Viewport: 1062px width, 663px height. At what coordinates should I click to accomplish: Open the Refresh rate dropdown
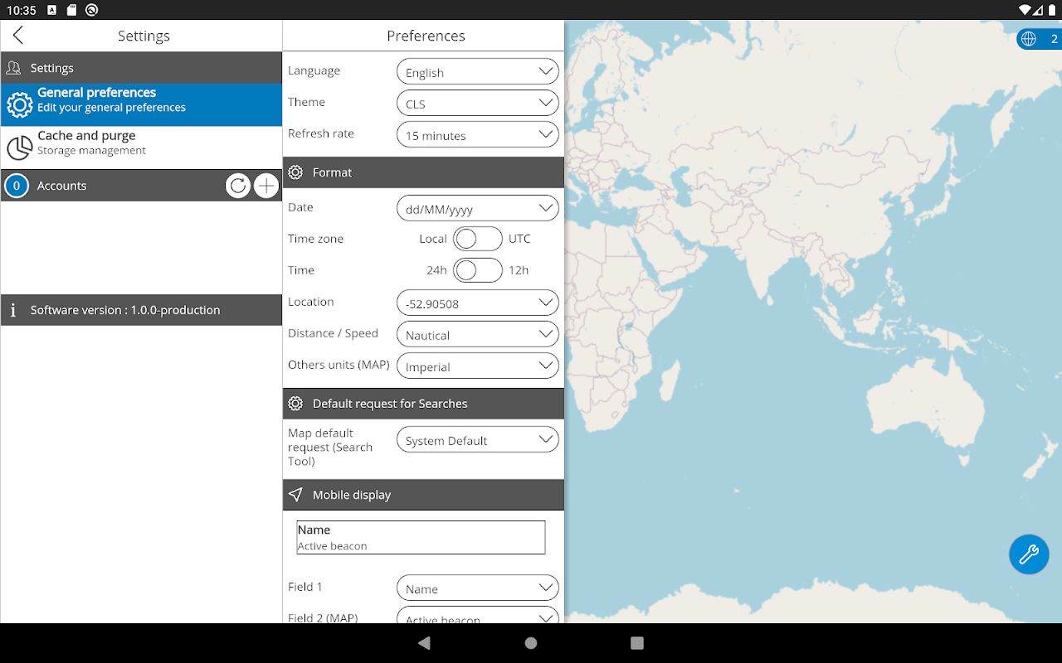[x=478, y=135]
